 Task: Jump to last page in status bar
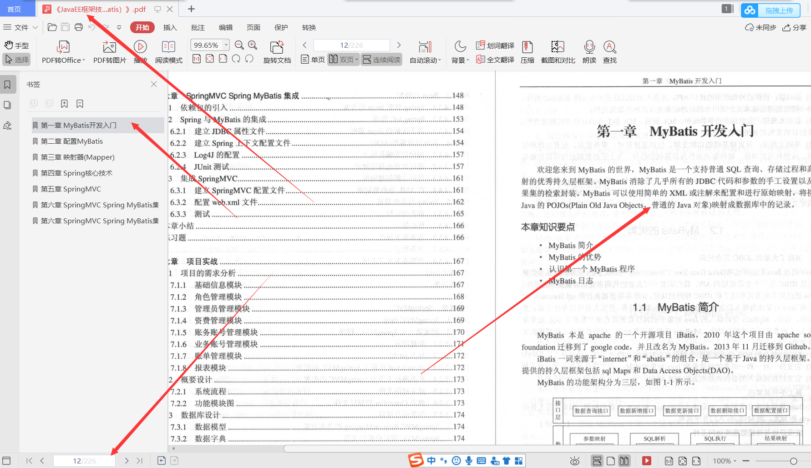click(139, 461)
